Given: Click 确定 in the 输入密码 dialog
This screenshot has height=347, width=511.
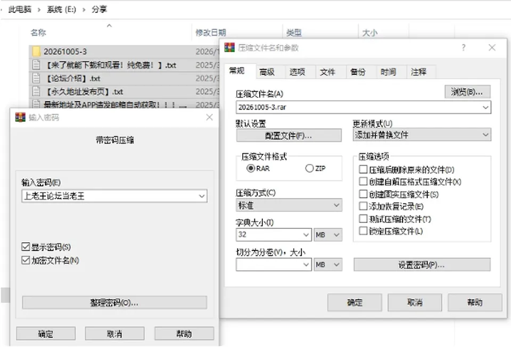Looking at the screenshot, I should 46,333.
